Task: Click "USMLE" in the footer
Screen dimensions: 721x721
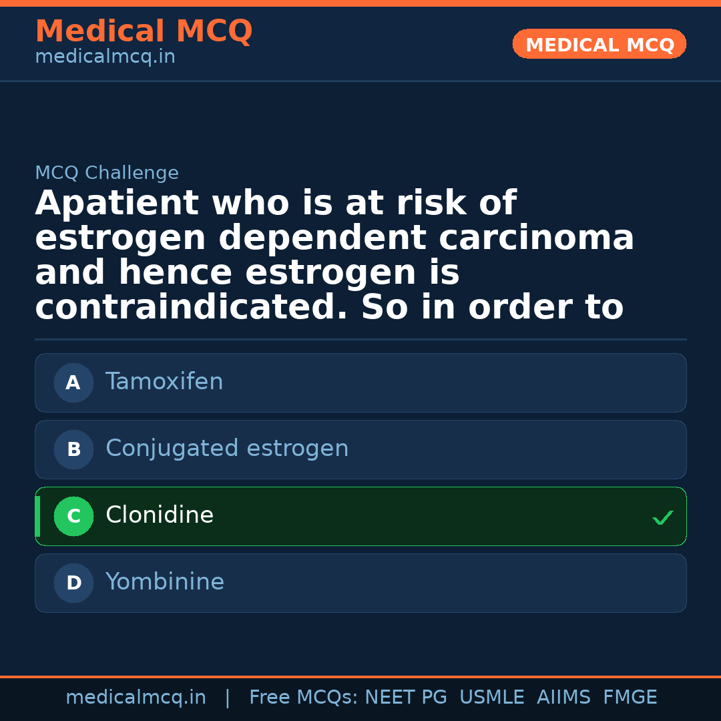Action: [491, 698]
